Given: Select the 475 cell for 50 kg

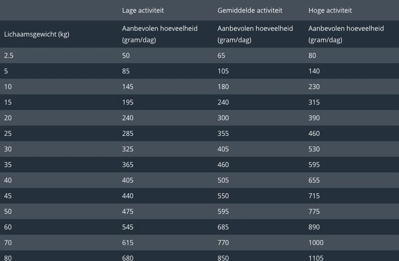Looking at the screenshot, I should (x=128, y=212).
